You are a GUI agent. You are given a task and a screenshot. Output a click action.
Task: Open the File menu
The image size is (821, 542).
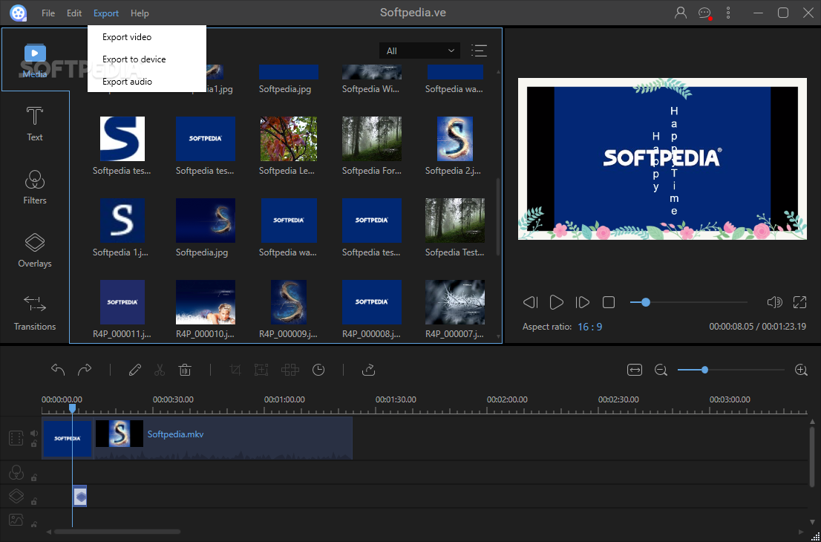(48, 13)
